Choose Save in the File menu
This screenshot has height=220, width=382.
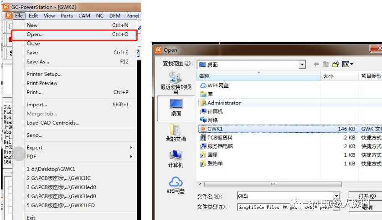click(x=74, y=52)
